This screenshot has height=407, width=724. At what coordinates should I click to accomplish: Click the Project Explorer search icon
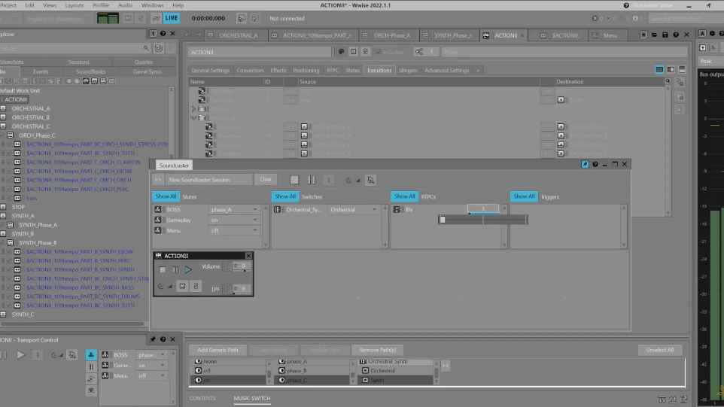pyautogui.click(x=146, y=48)
